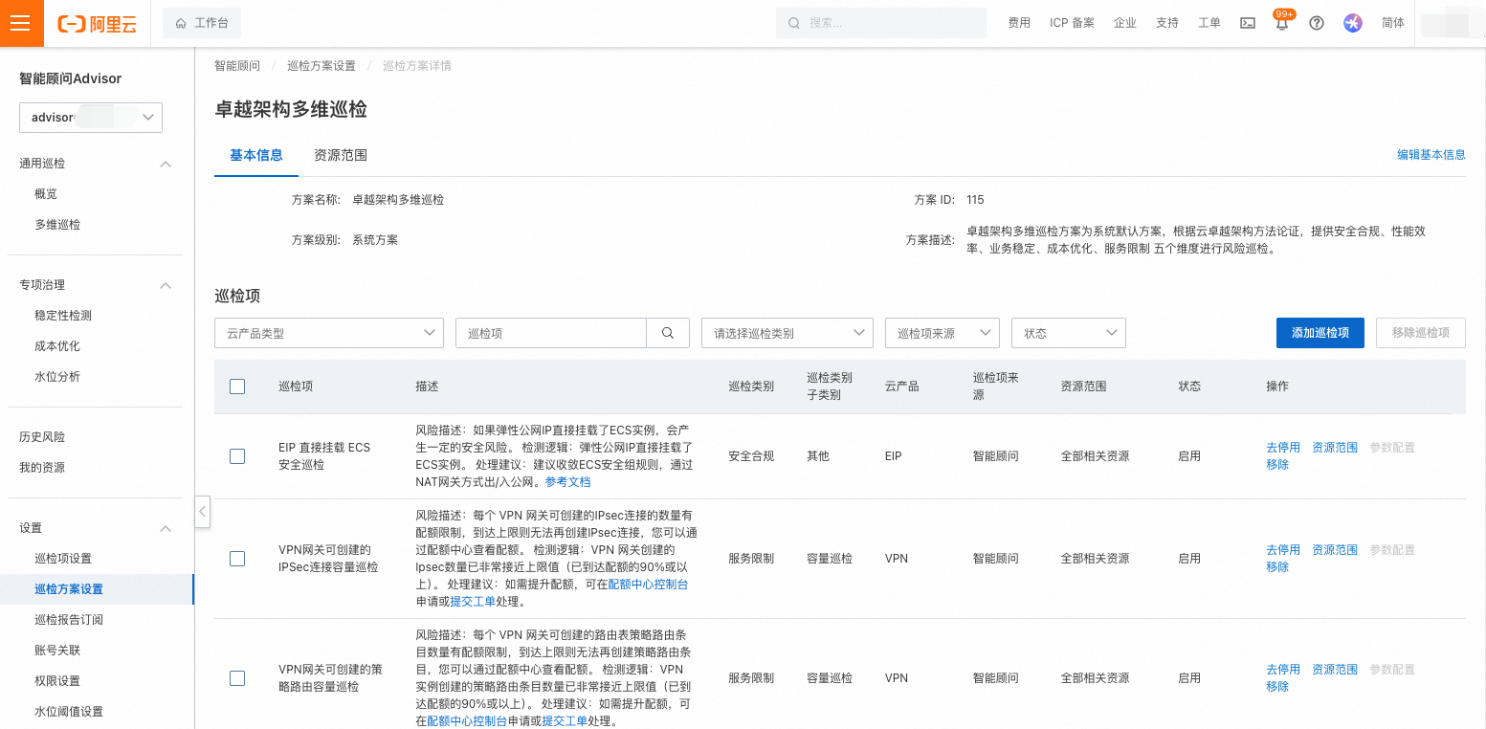Click the 添加巡检项 button
1486x729 pixels.
(x=1320, y=333)
